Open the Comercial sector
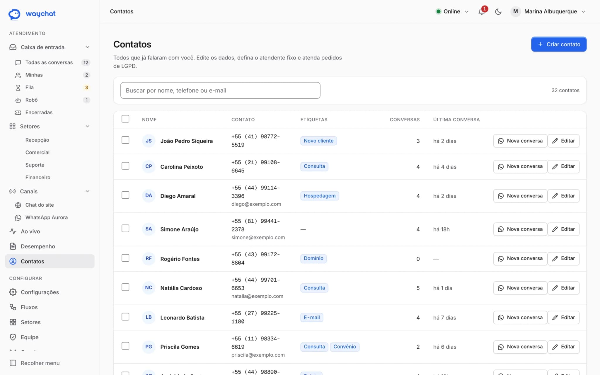The image size is (600, 375). (37, 152)
